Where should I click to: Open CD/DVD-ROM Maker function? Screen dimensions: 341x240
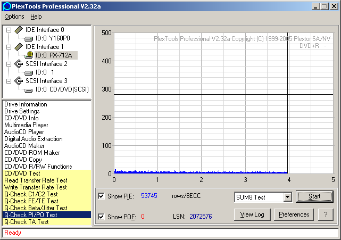pyautogui.click(x=32, y=153)
